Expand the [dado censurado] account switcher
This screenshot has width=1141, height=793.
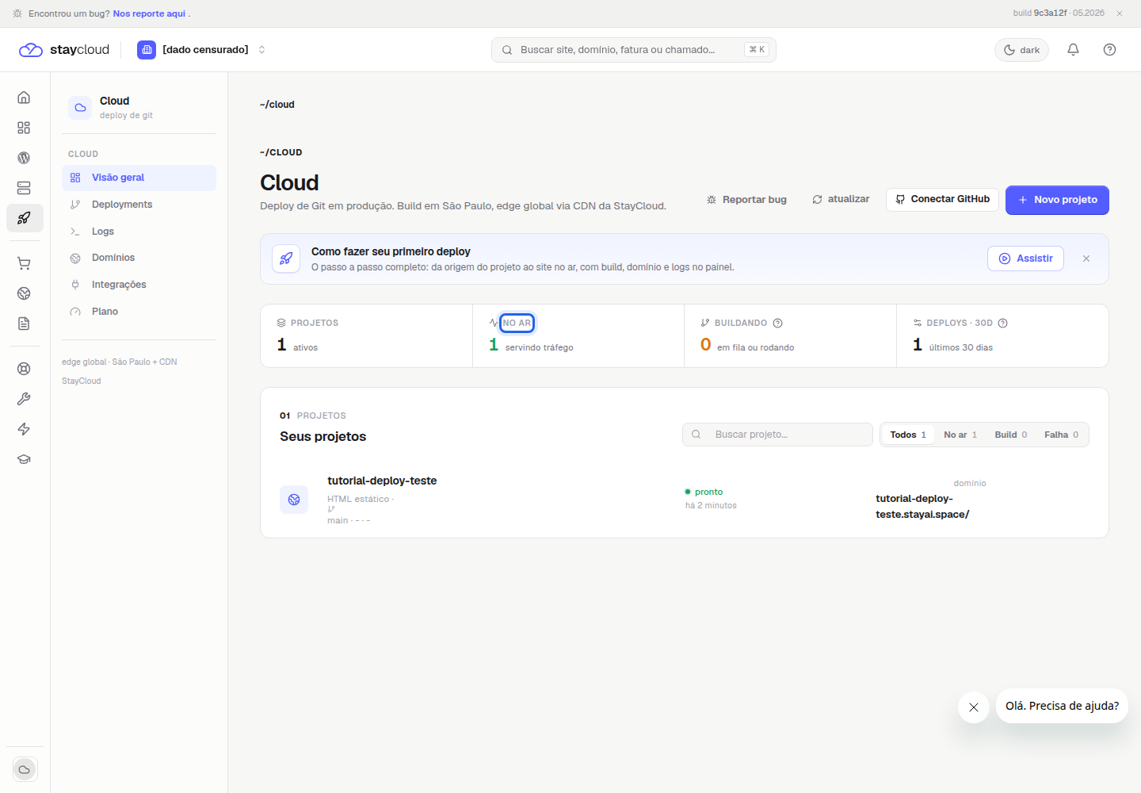202,49
